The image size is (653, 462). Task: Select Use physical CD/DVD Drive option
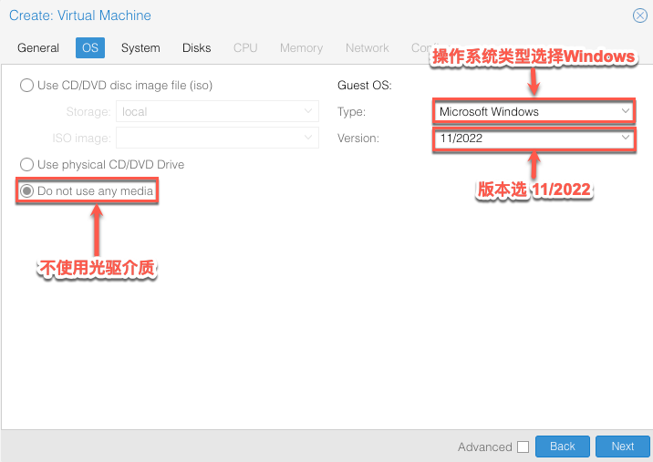point(26,164)
